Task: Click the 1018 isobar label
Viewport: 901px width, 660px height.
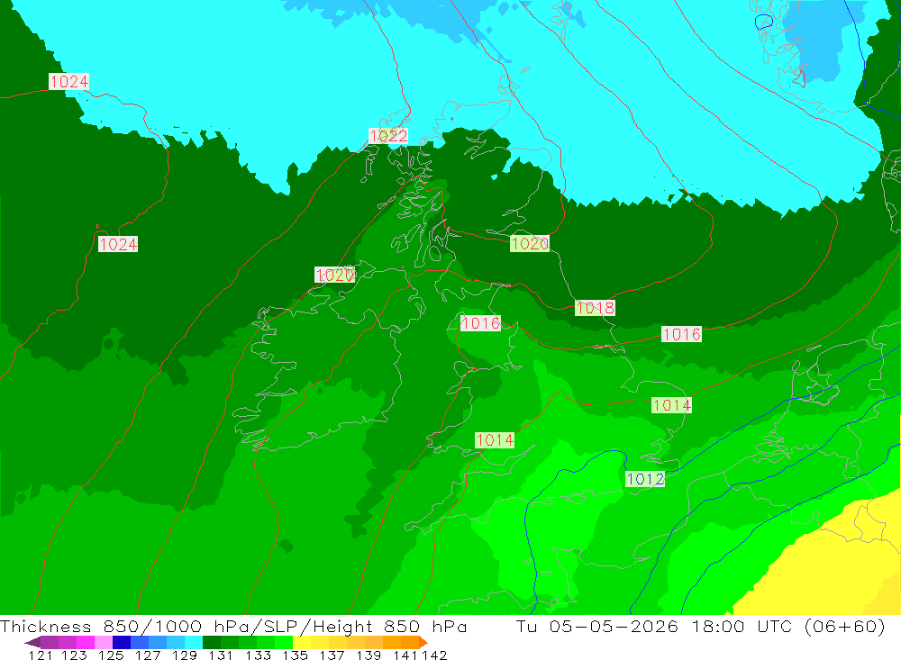Action: coord(595,308)
